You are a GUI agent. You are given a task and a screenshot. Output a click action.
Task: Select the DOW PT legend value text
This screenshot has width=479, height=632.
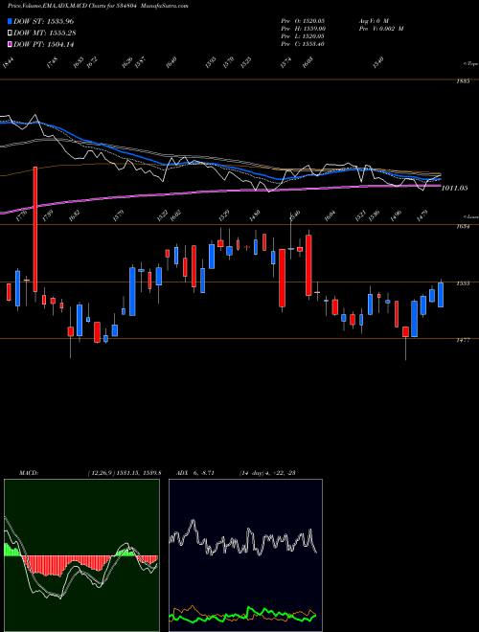[x=60, y=44]
